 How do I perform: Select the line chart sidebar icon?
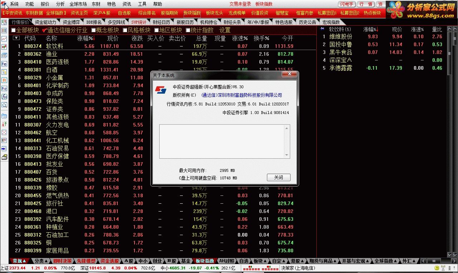[x=4, y=39]
